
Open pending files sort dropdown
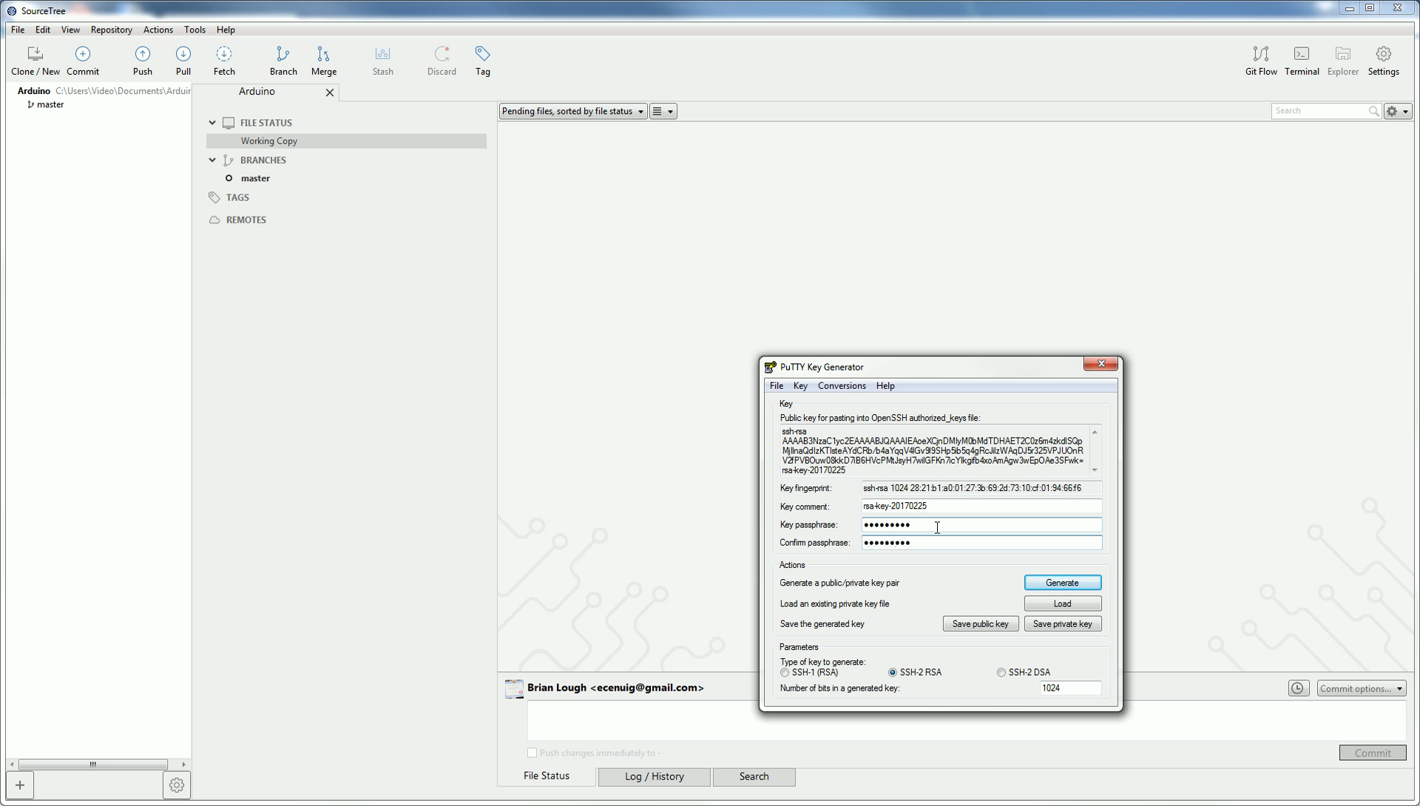click(572, 112)
